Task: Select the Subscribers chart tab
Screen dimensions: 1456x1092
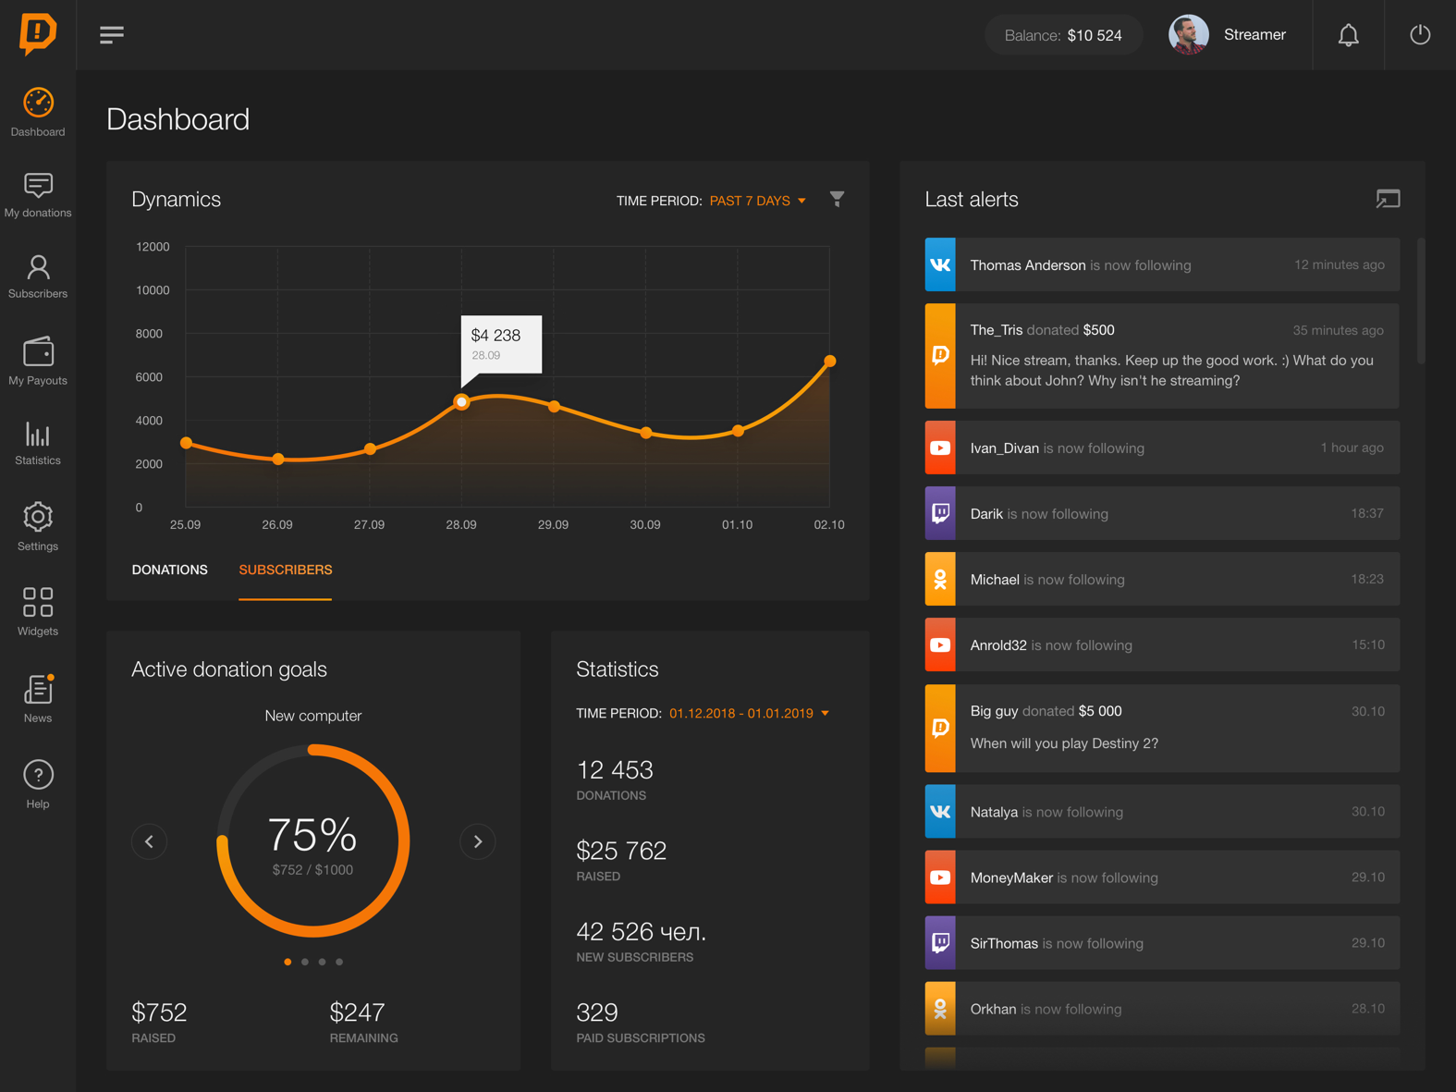Action: pos(285,570)
